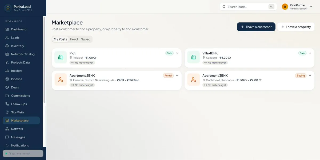
Task: Click the Apartment 2BHK title
Action: (x=82, y=75)
